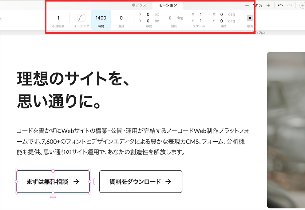
Task: Click the 時間 field showing 1400
Action: pyautogui.click(x=101, y=18)
